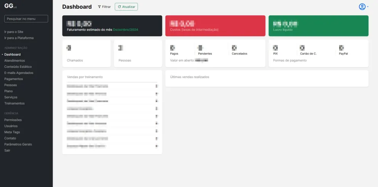
Task: Click the Pessoas counter card
Action: click(138, 53)
